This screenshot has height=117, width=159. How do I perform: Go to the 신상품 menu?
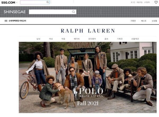point(154,21)
